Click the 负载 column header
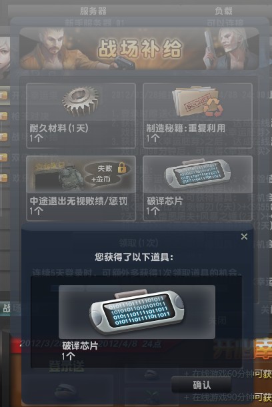Image resolution: width=272 pixels, height=407 pixels. [x=223, y=11]
